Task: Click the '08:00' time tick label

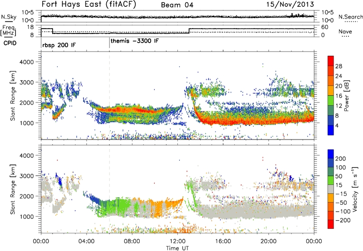Action: 132,241
